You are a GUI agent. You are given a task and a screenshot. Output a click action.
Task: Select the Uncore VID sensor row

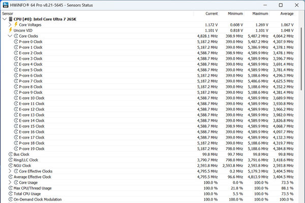pyautogui.click(x=148, y=30)
